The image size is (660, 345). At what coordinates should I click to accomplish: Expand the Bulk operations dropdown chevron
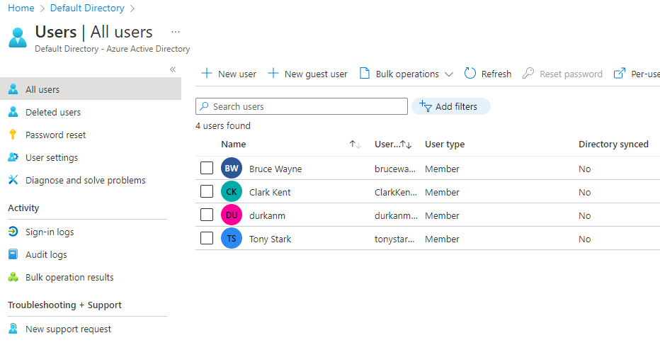pyautogui.click(x=449, y=74)
